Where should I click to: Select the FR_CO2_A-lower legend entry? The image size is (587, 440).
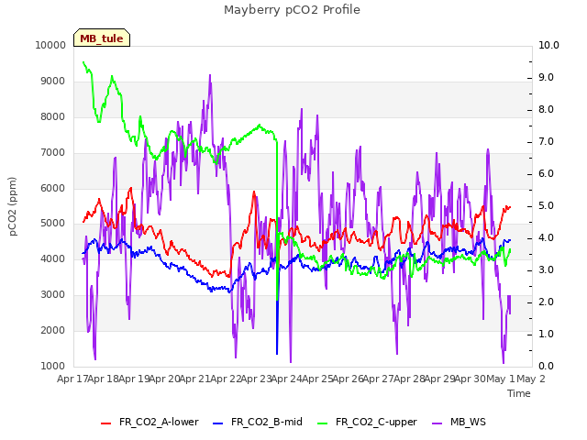coord(150,422)
